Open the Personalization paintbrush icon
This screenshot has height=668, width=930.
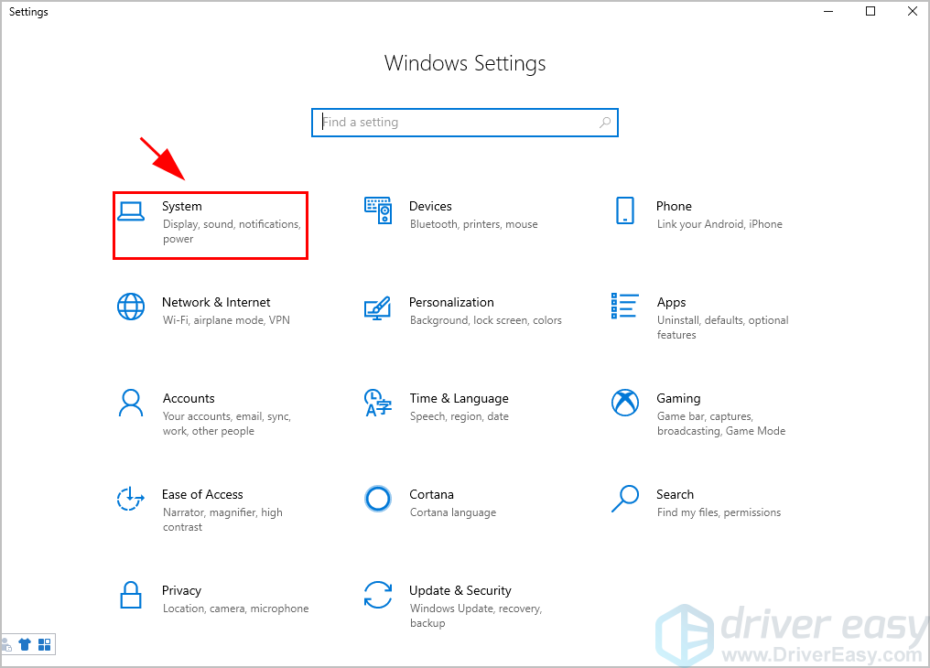[378, 307]
